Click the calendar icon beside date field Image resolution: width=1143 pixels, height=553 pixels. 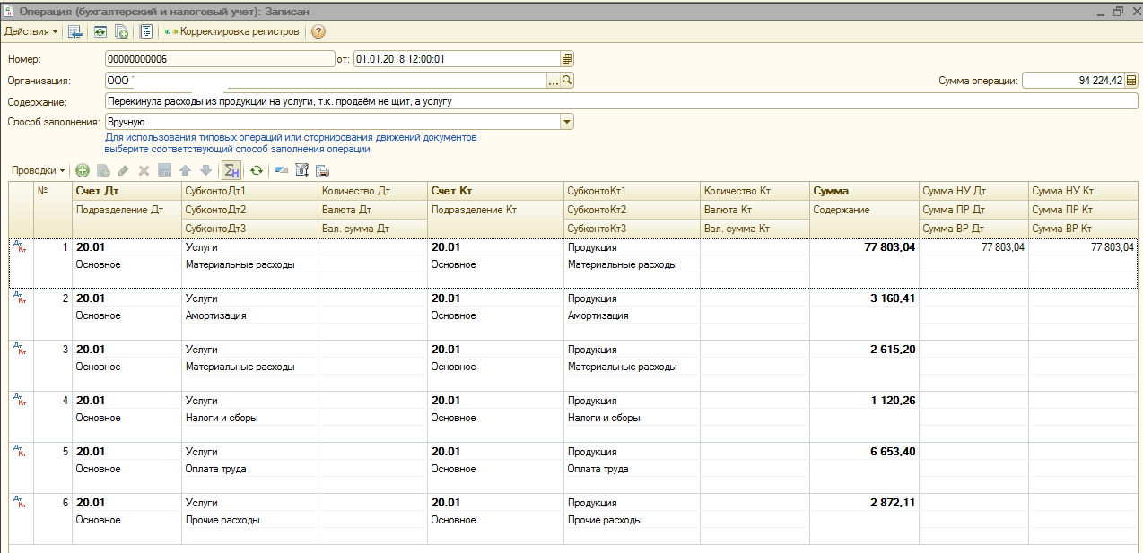tap(566, 59)
